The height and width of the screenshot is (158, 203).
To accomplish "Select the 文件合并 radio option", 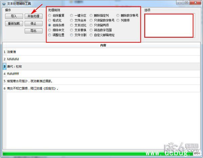I will 72,20.
